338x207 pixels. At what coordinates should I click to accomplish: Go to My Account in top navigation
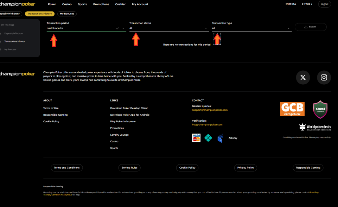140,4
